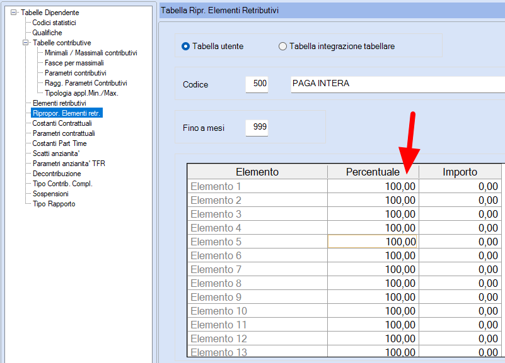Click the Elemento 8 row label
Screen dimensions: 505x363
point(257,283)
